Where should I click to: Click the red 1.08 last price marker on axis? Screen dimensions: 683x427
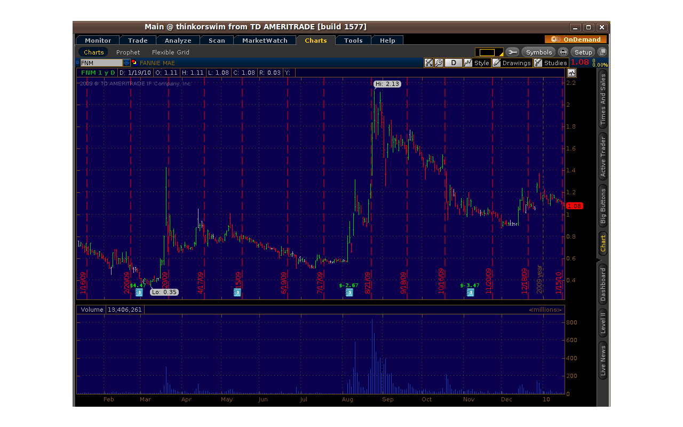click(x=575, y=206)
